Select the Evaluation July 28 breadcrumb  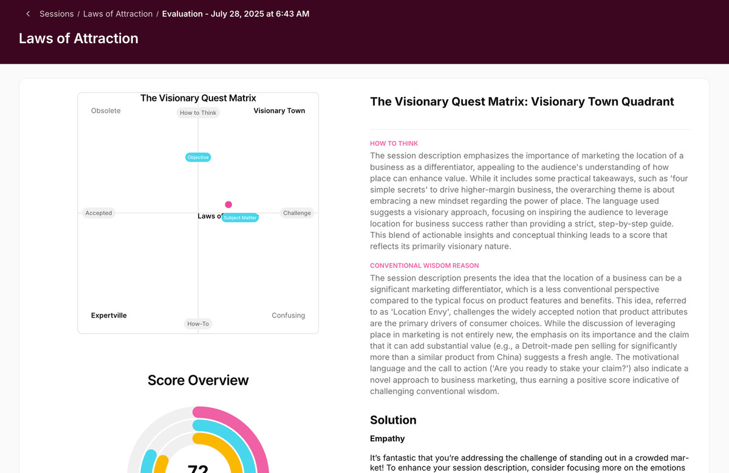pos(236,14)
